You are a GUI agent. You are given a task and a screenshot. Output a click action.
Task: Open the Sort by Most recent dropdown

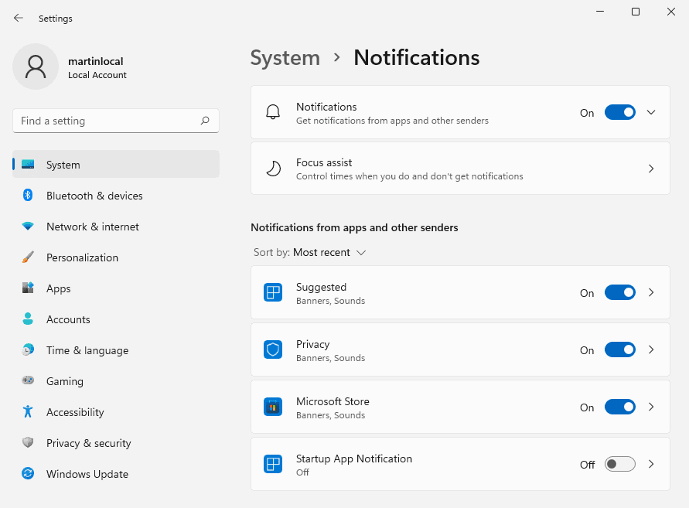pos(310,252)
